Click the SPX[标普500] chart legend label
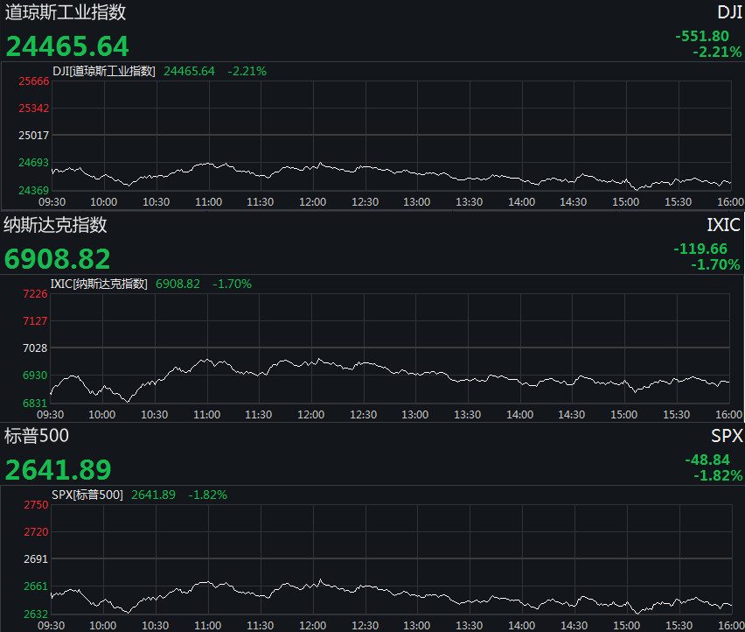This screenshot has height=632, width=745. point(87,495)
